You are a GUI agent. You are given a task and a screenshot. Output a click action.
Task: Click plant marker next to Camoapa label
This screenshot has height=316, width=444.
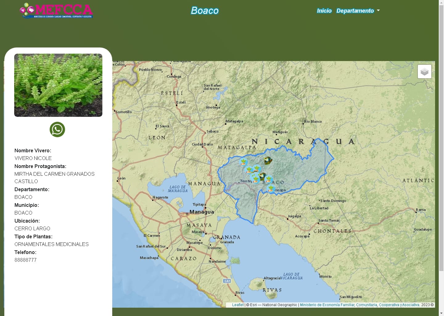coord(271,188)
